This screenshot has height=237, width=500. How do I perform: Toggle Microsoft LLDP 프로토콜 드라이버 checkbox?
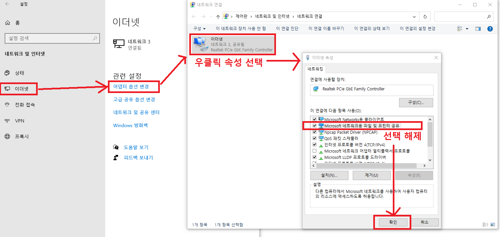pyautogui.click(x=314, y=157)
